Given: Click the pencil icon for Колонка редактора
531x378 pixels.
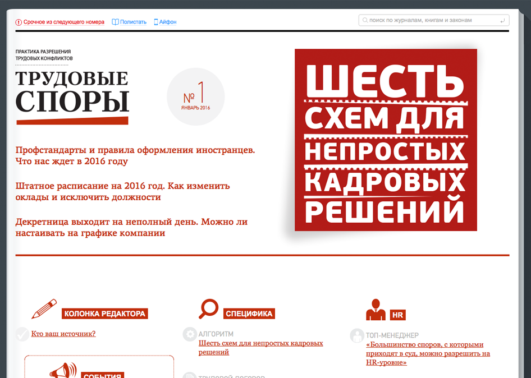Looking at the screenshot, I should [x=44, y=308].
